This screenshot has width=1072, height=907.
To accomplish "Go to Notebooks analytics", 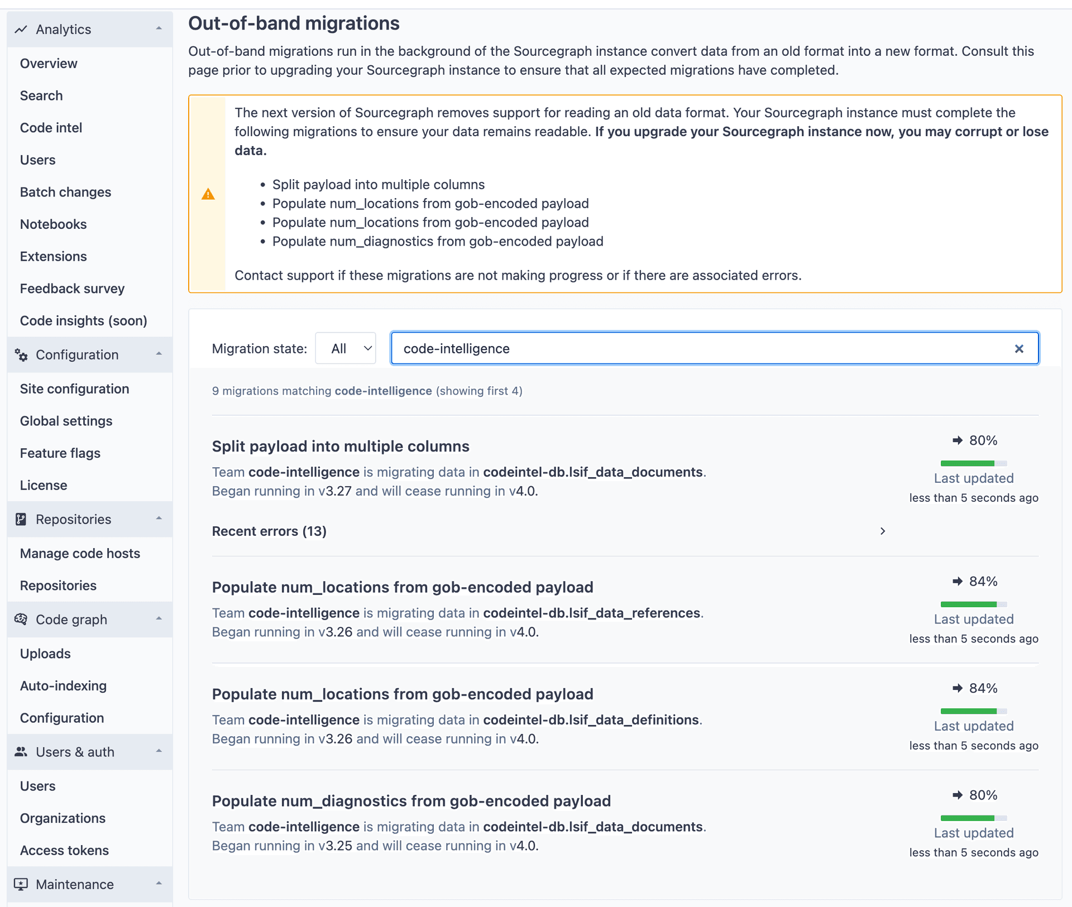I will [53, 224].
